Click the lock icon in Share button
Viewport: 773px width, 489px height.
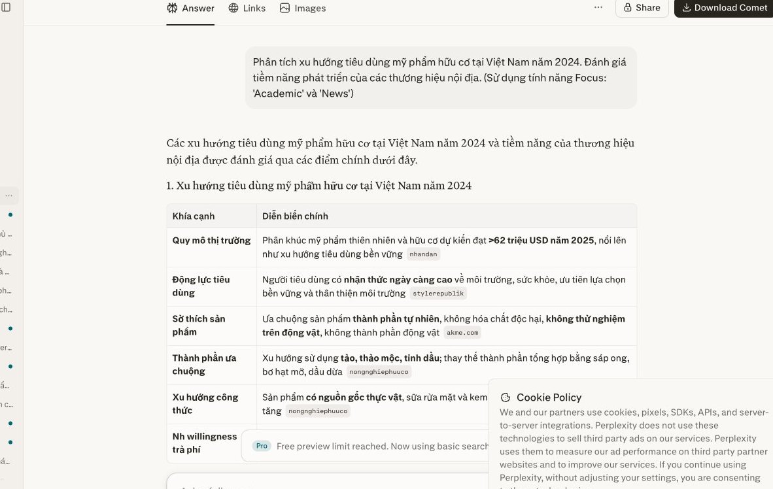click(x=628, y=7)
